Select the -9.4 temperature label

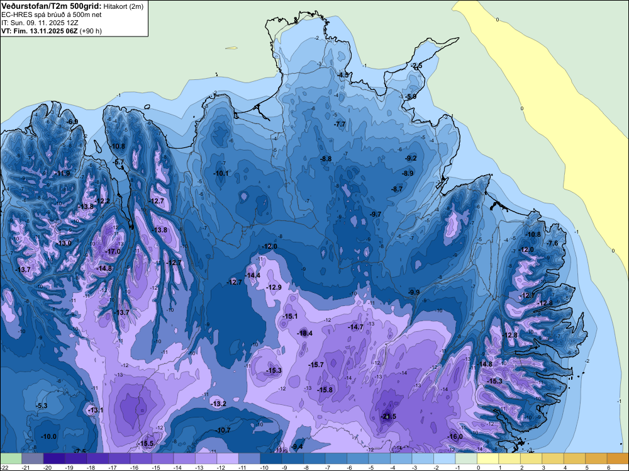coord(298,446)
